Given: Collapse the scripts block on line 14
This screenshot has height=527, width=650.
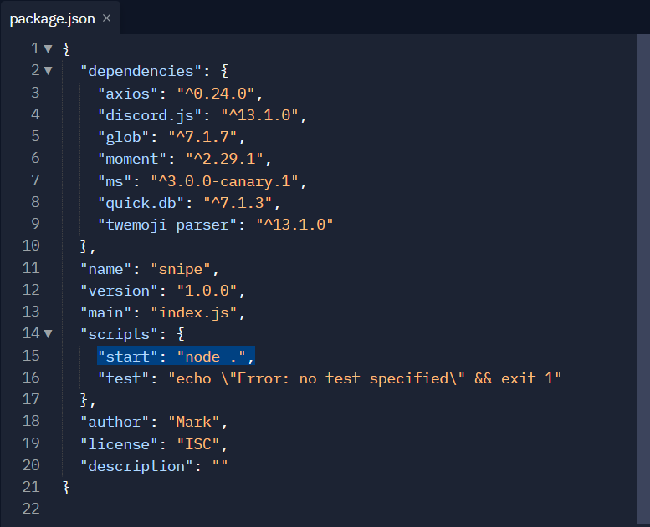Looking at the screenshot, I should point(48,334).
